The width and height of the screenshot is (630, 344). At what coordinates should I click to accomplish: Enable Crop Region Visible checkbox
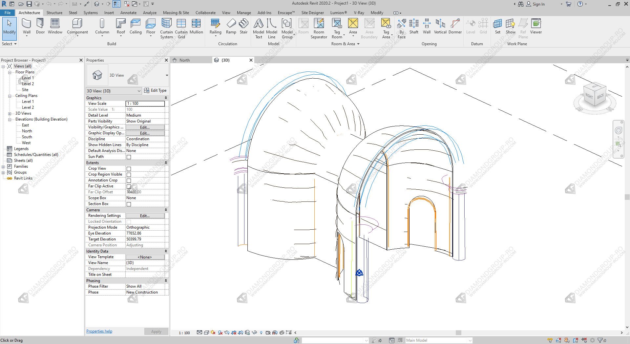click(x=129, y=175)
